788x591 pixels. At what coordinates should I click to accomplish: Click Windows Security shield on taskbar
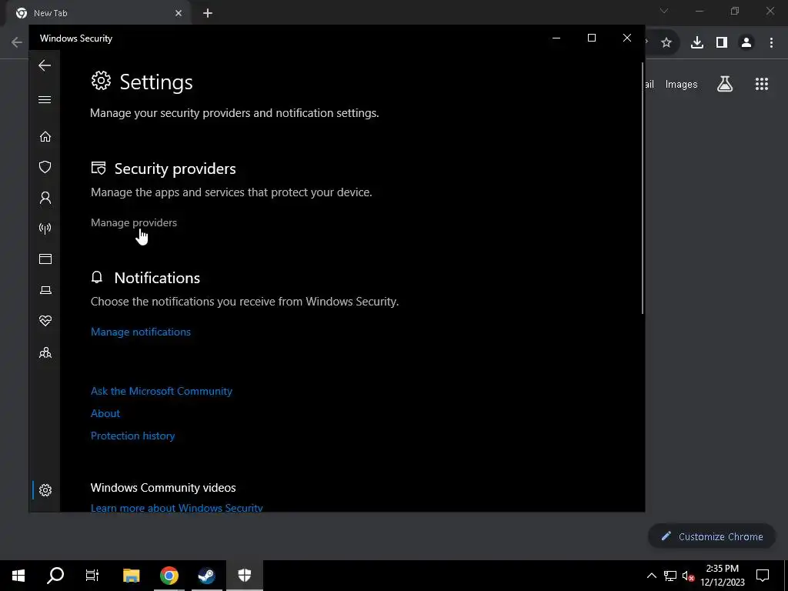click(x=244, y=576)
